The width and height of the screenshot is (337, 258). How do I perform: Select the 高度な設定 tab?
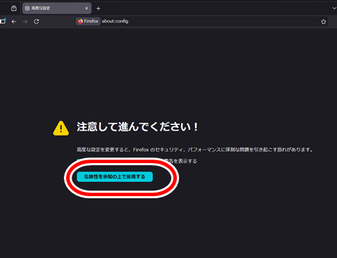57,8
